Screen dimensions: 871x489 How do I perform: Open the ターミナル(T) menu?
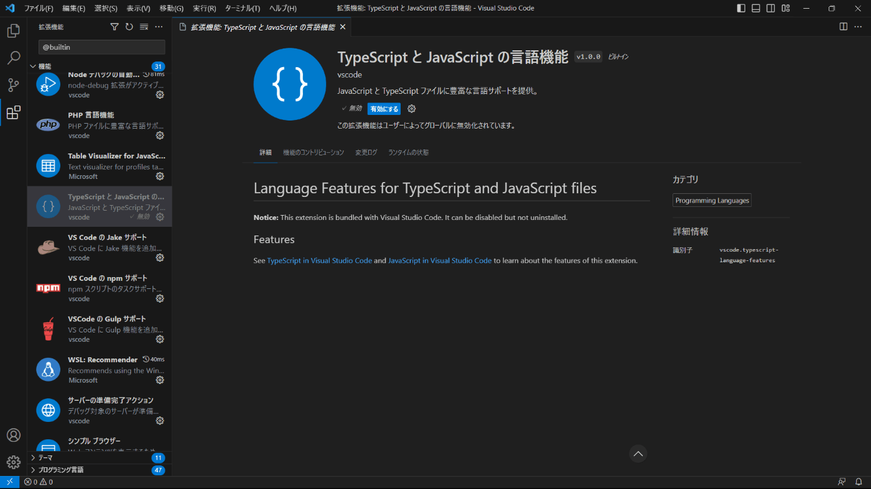(x=243, y=8)
